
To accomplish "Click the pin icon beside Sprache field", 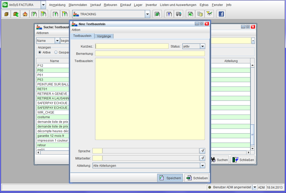I will [x=202, y=151].
